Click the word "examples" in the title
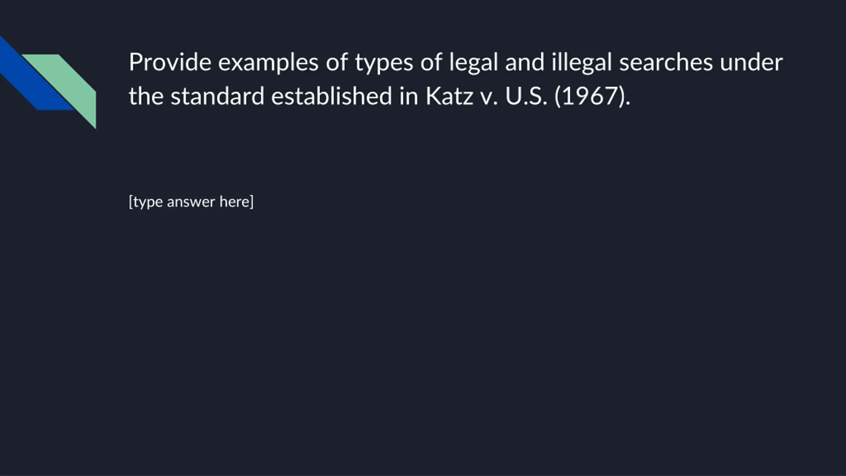 click(268, 62)
